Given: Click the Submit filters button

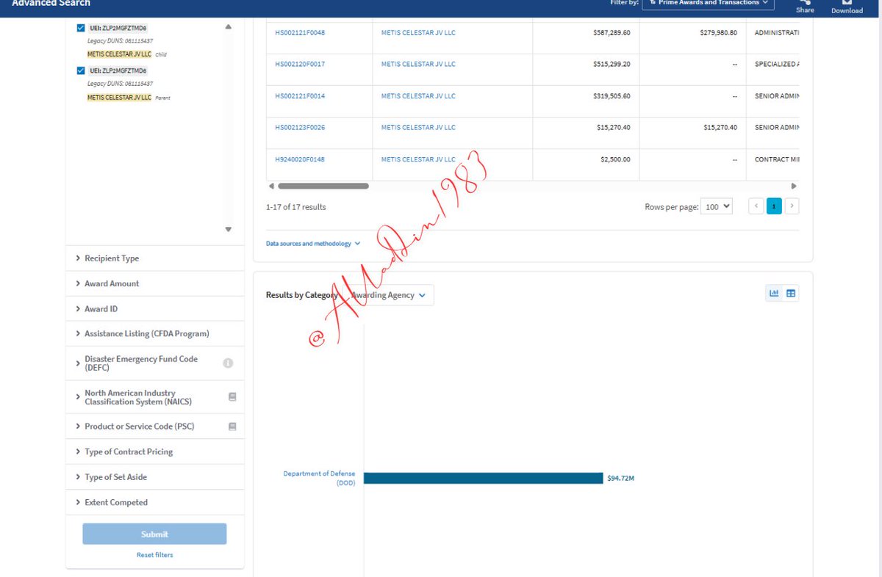Looking at the screenshot, I should (154, 534).
